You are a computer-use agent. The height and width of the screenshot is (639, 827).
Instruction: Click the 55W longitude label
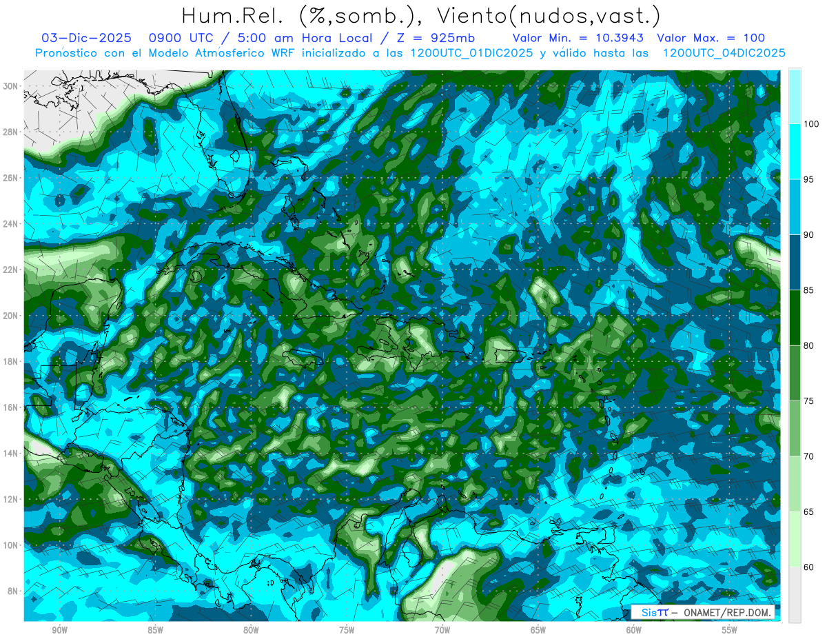click(x=730, y=630)
